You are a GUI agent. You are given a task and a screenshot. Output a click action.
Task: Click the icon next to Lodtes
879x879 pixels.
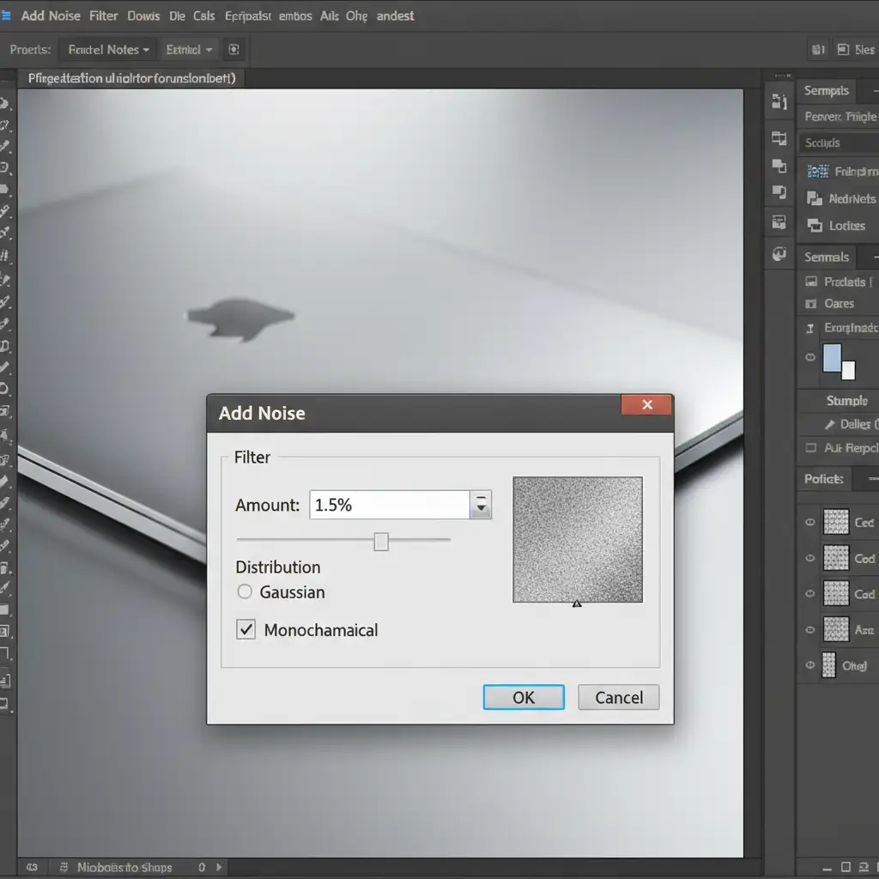tap(815, 226)
